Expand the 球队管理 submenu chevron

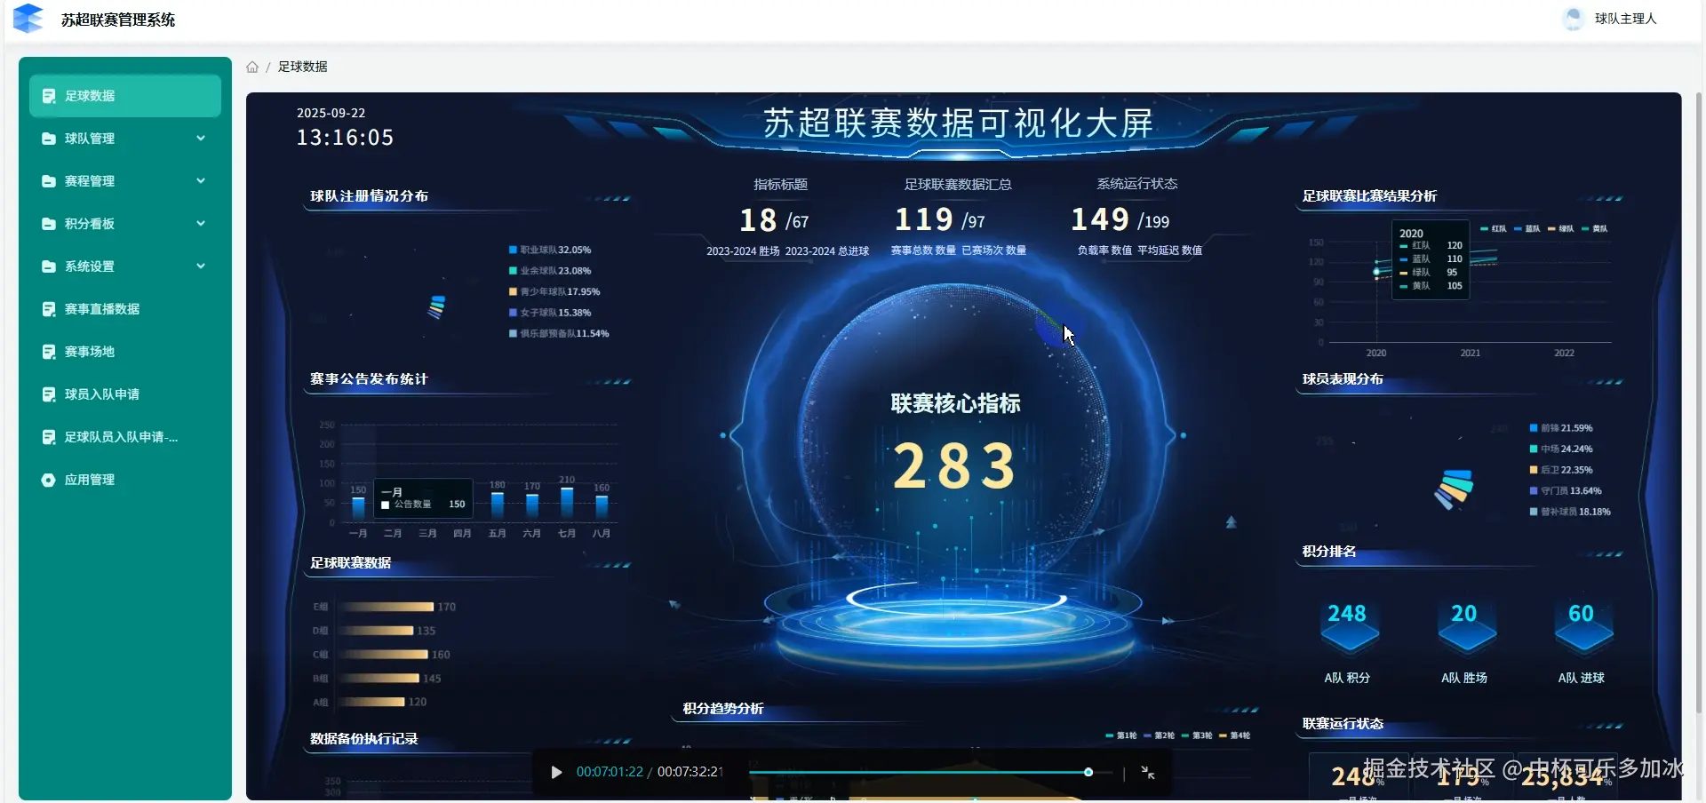coord(201,139)
